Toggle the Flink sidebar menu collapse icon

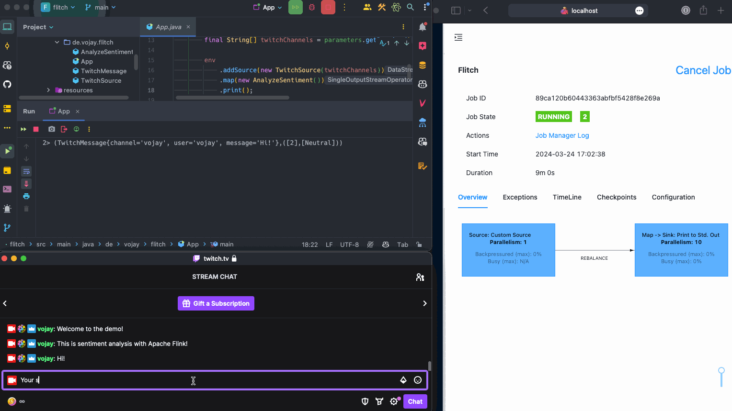[x=458, y=37]
